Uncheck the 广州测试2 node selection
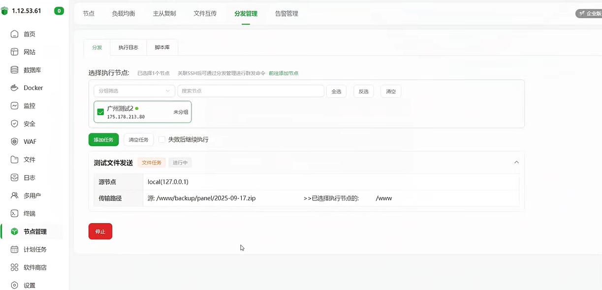 click(x=100, y=112)
